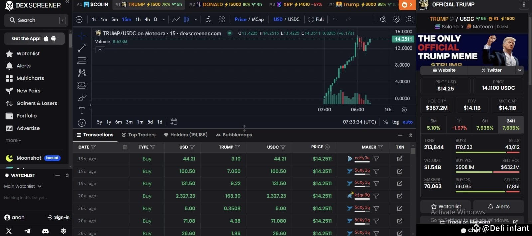Select the 5M price change tab
Screen dimensions: 532x236
[433, 125]
